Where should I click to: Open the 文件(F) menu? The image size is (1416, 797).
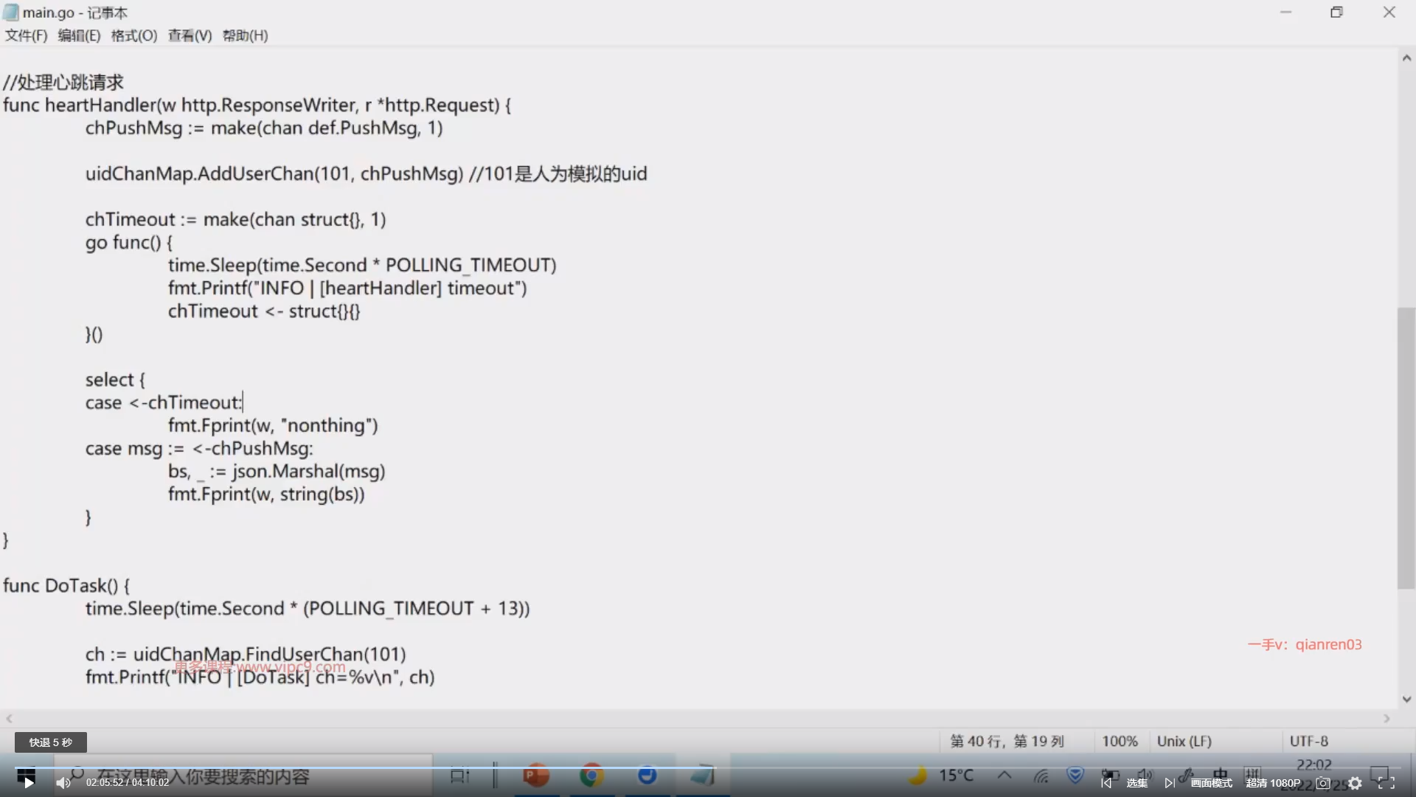[x=26, y=35]
